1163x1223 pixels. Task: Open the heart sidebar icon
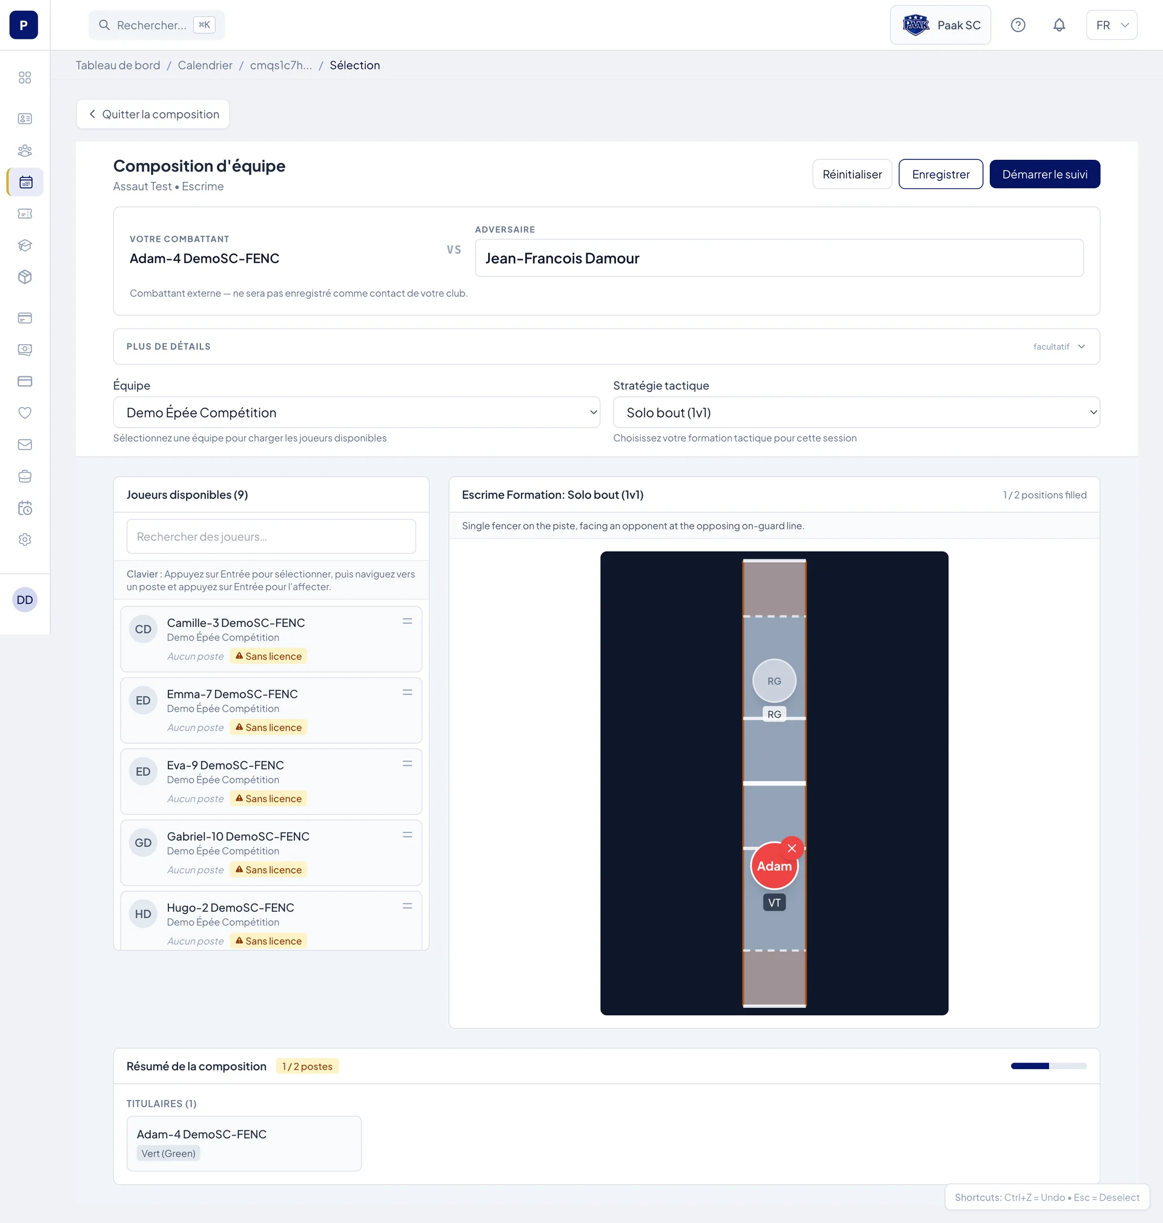tap(25, 413)
